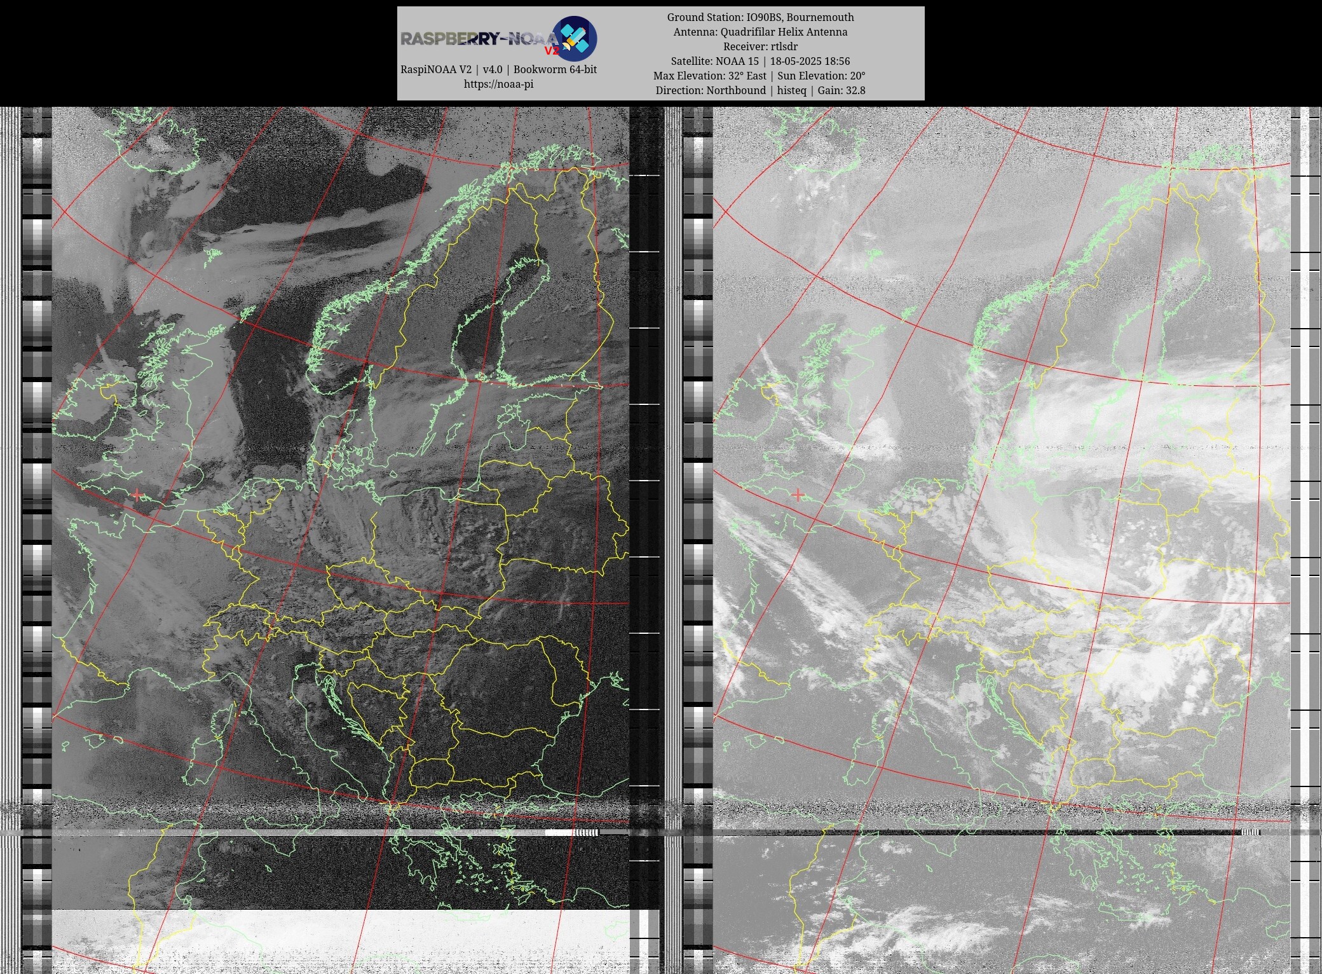
Task: Open the https://noaa-pi link text
Action: click(x=498, y=84)
